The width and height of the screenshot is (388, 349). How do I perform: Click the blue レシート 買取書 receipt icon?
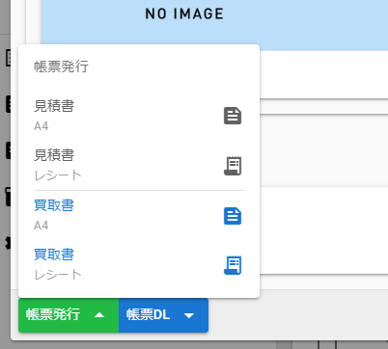click(x=233, y=265)
